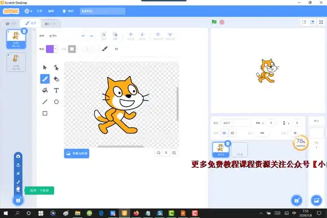Click the red stop button
Image resolution: width=327 pixels, height=218 pixels.
[x=222, y=22]
